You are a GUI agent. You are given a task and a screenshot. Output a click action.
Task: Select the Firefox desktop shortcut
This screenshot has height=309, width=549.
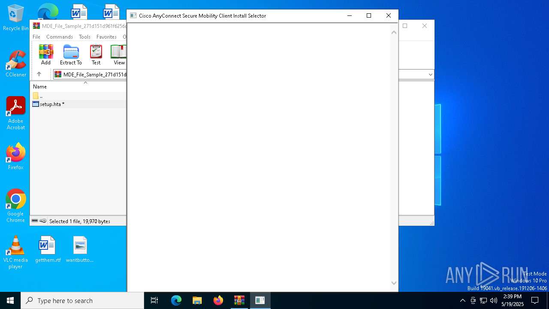16,157
